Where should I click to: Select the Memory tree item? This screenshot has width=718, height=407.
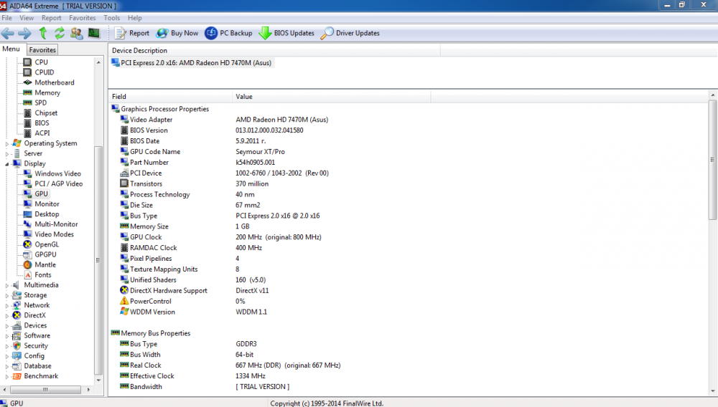click(47, 92)
